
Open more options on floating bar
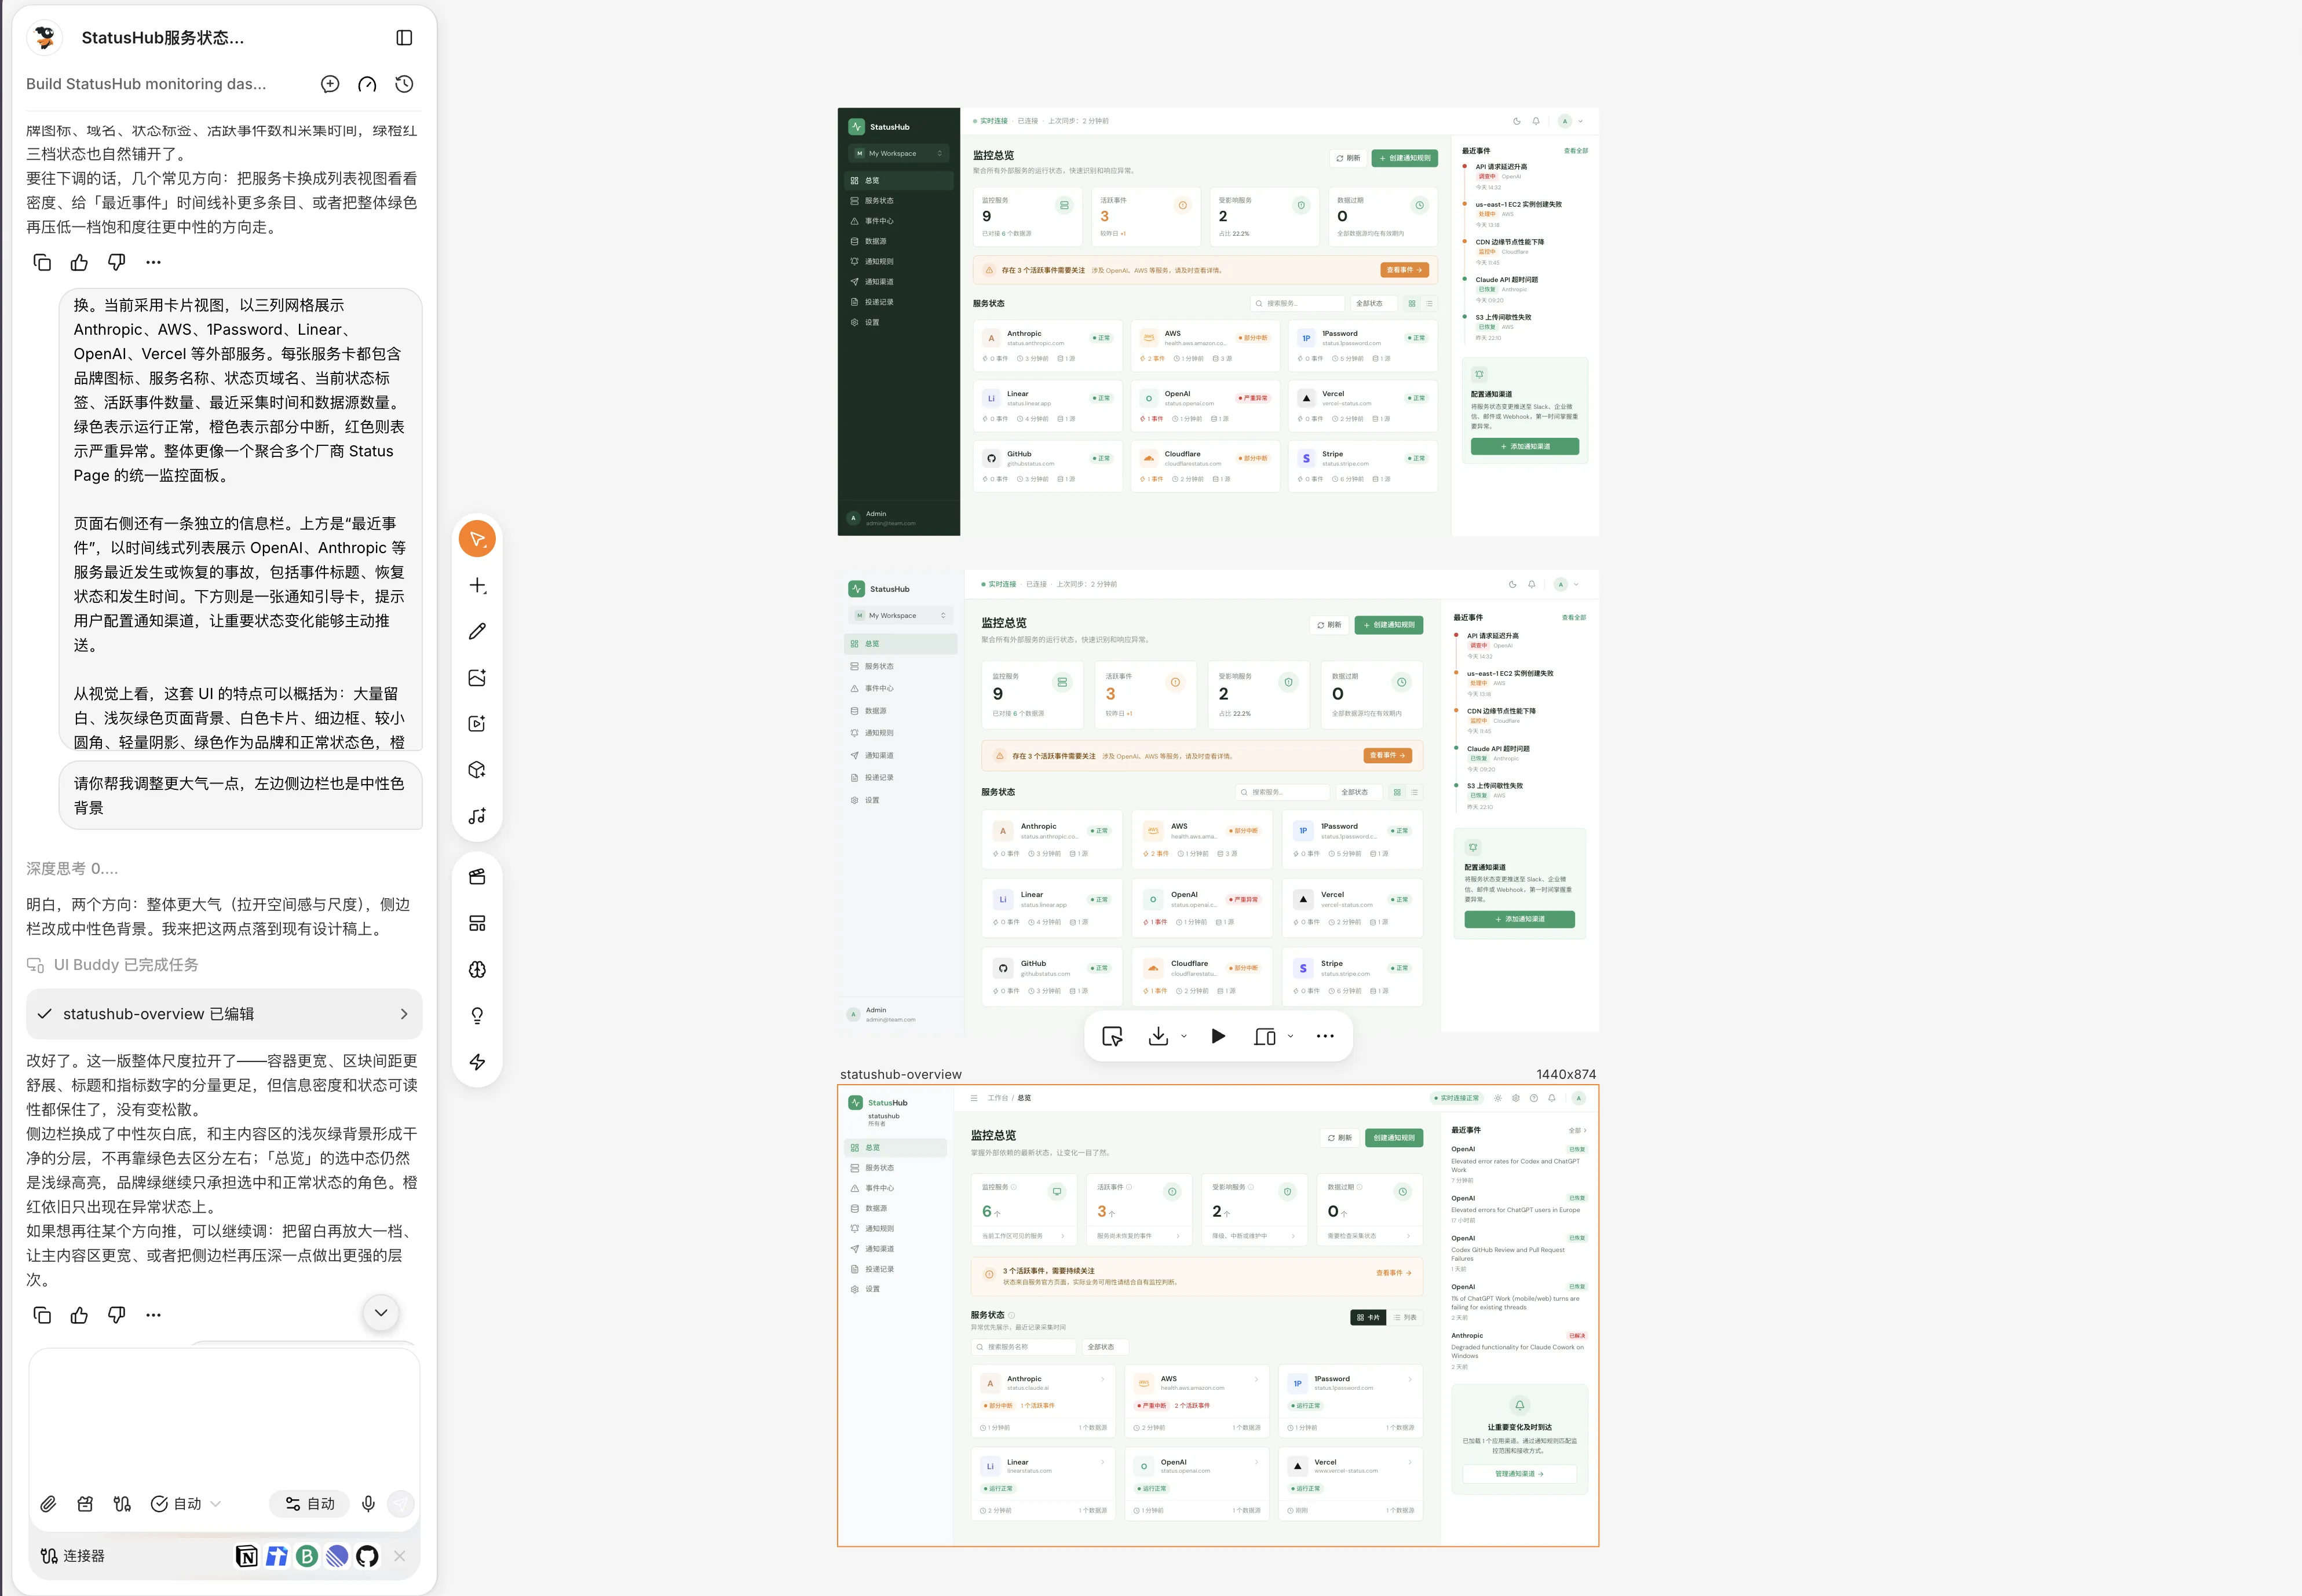point(1325,1036)
